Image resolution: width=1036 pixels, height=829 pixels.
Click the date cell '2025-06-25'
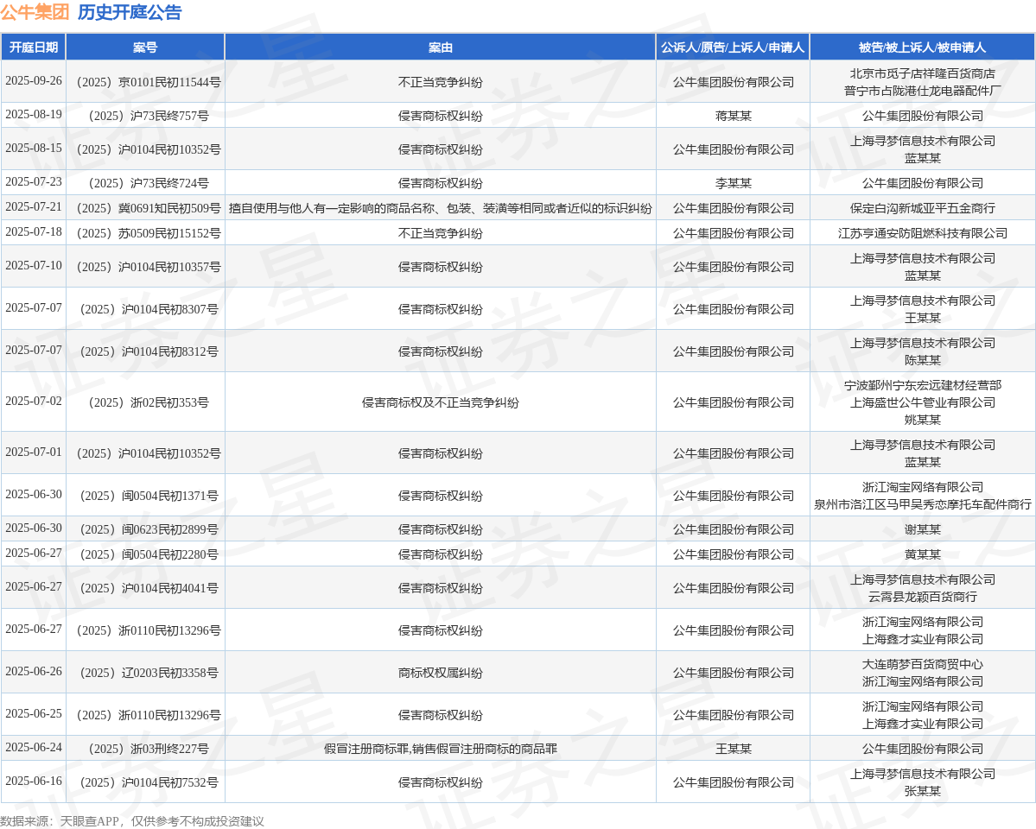coord(34,713)
